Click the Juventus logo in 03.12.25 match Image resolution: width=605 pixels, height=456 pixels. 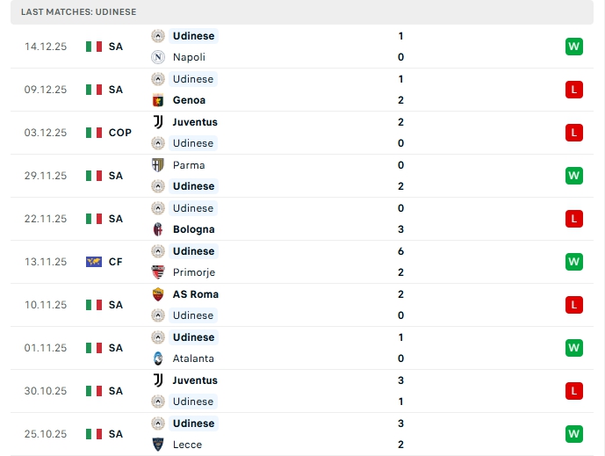click(x=158, y=122)
